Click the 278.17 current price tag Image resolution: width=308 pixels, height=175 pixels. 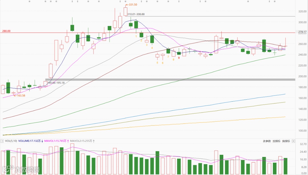(x=302, y=32)
